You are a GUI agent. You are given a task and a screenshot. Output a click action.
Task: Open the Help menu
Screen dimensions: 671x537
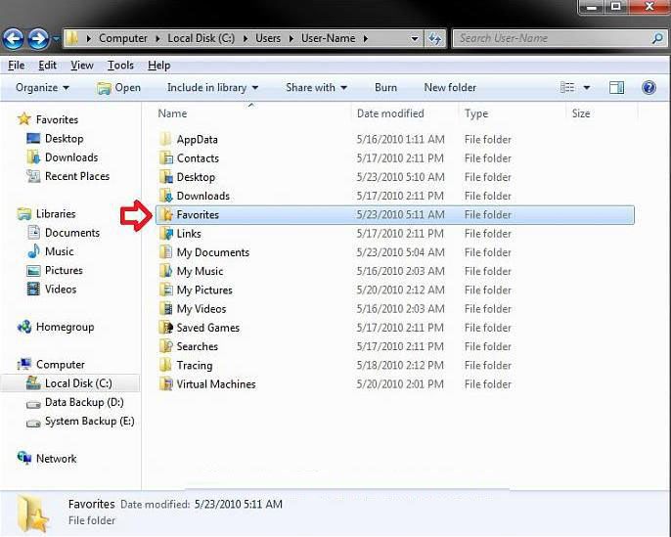click(x=159, y=65)
